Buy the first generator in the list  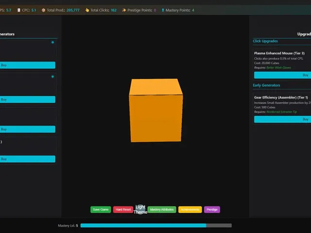[x=28, y=65]
